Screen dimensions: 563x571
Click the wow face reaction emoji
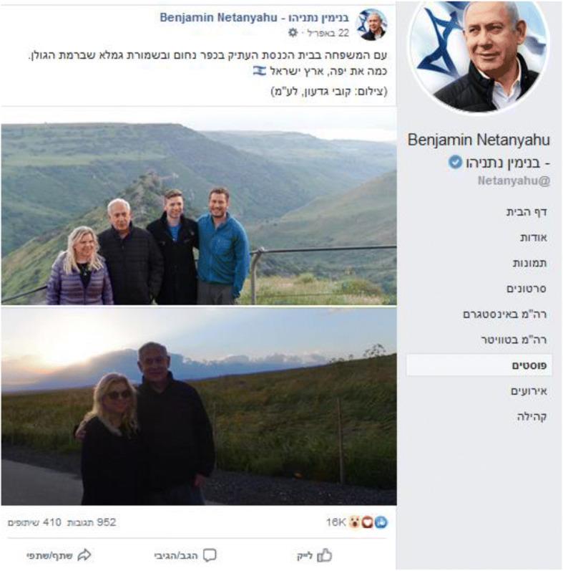tap(354, 523)
